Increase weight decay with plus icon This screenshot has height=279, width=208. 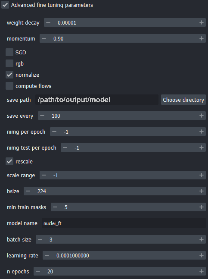click(x=202, y=22)
